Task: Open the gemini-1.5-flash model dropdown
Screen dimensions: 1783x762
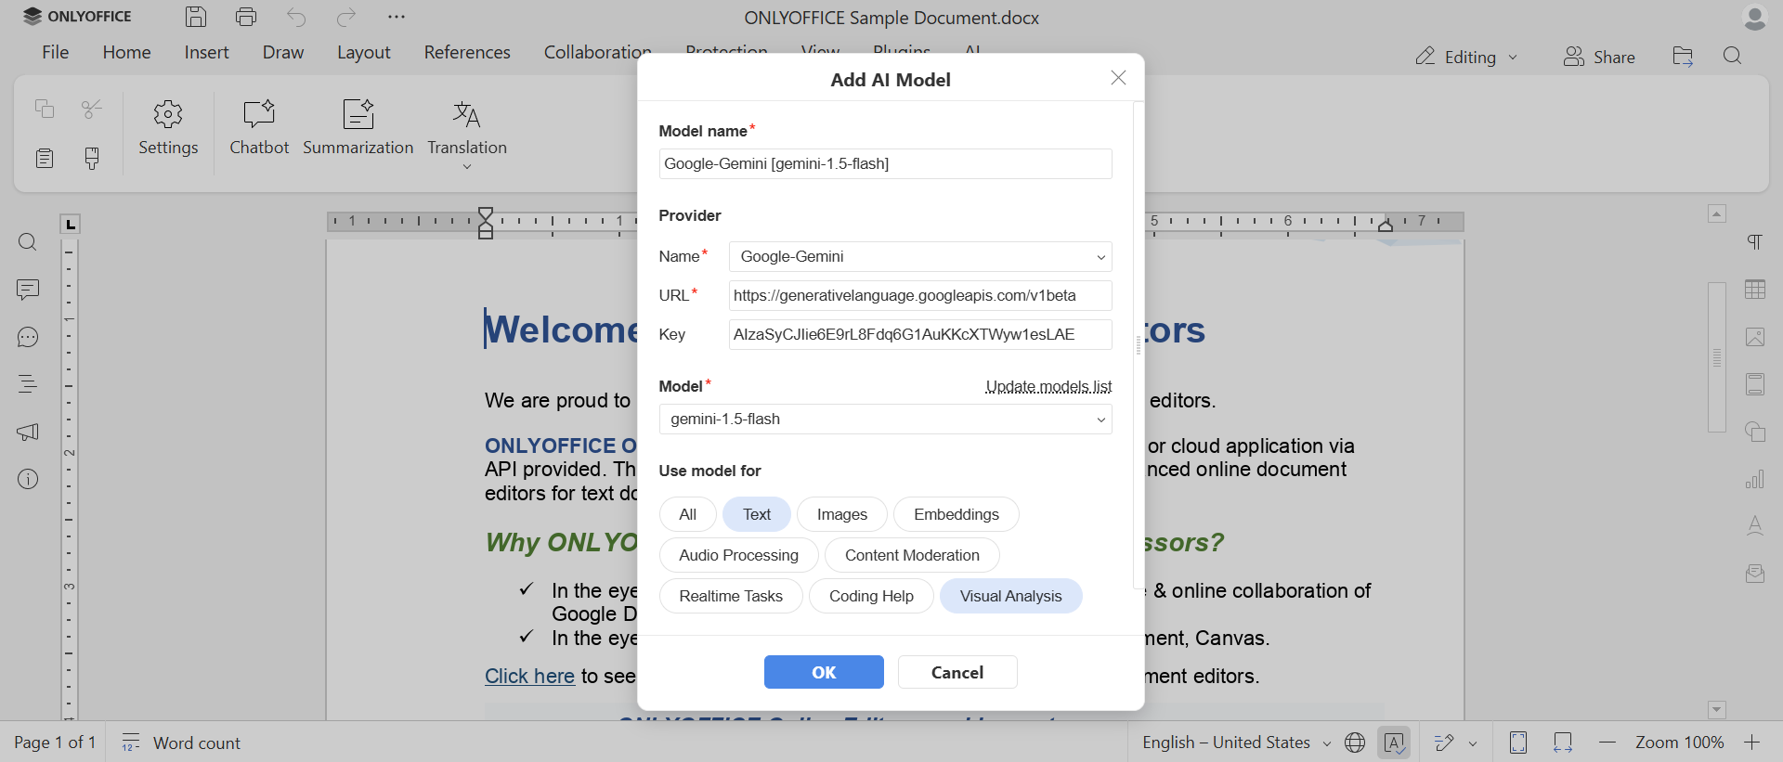Action: tap(885, 419)
